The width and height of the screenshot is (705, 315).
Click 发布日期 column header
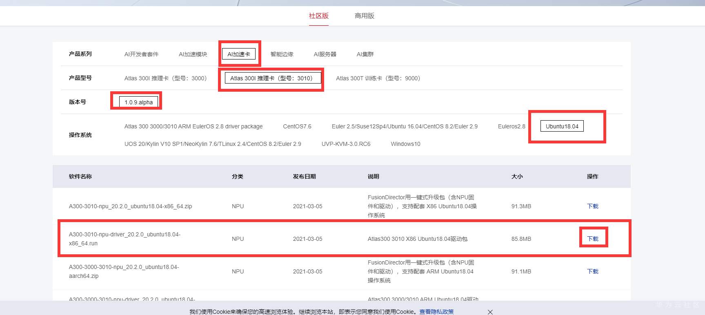(x=305, y=176)
